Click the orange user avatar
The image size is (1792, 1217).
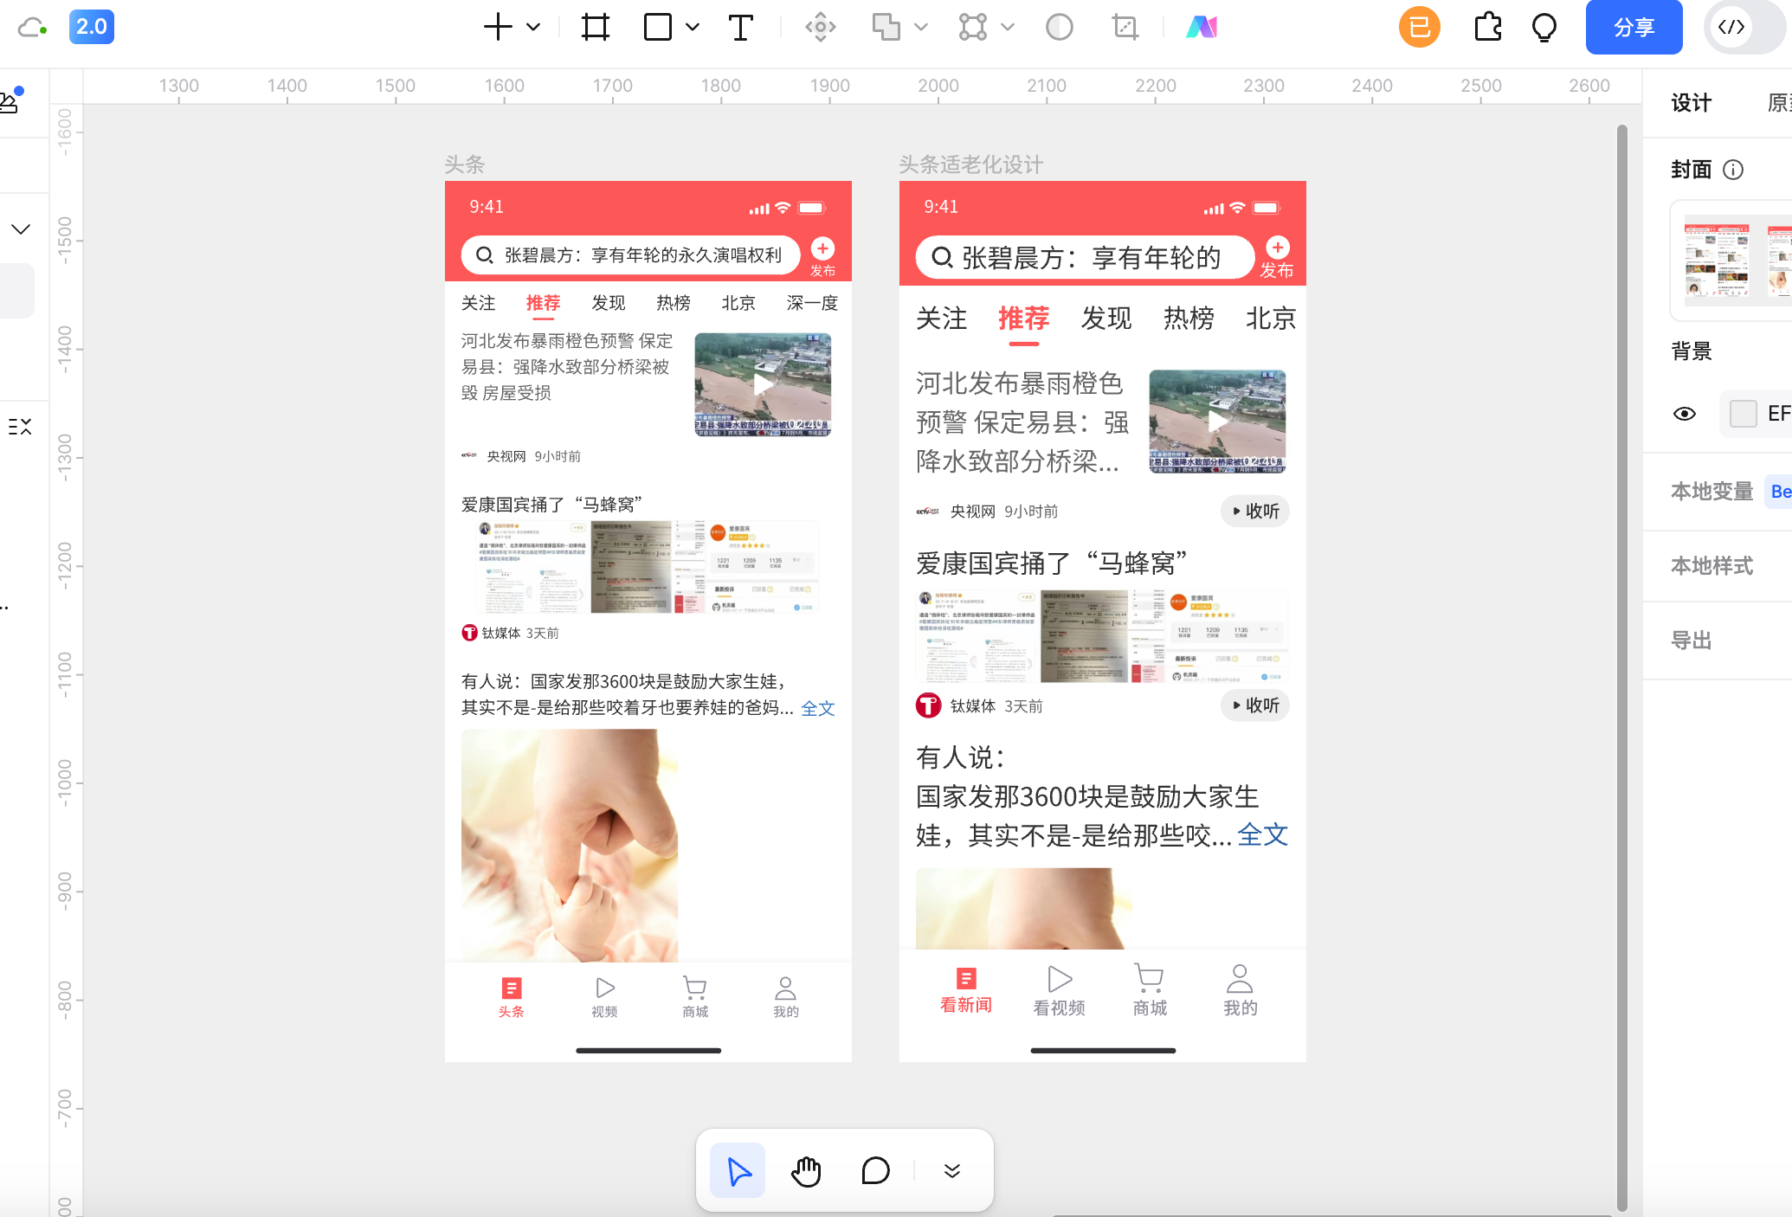pyautogui.click(x=1420, y=27)
